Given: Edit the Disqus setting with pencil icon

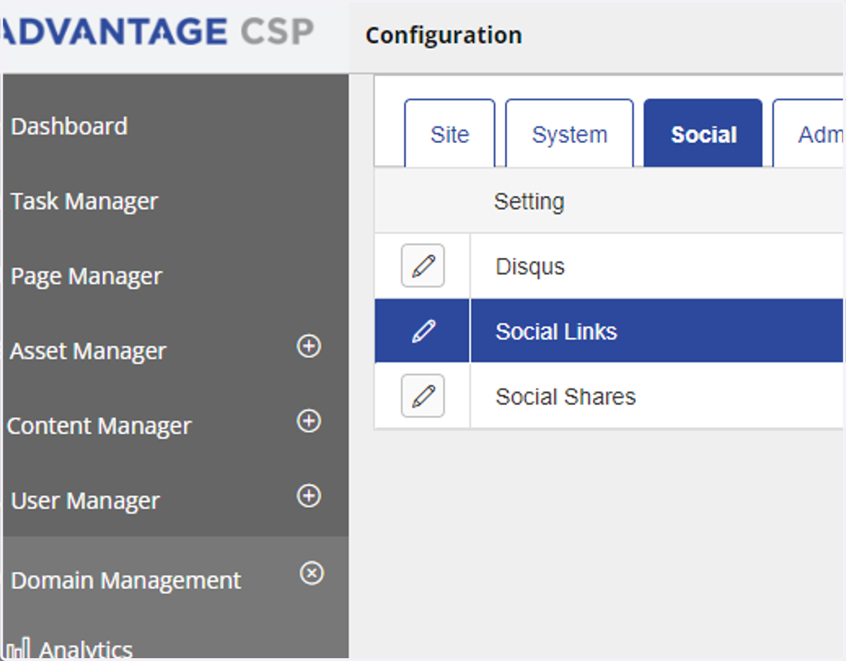Looking at the screenshot, I should tap(422, 266).
